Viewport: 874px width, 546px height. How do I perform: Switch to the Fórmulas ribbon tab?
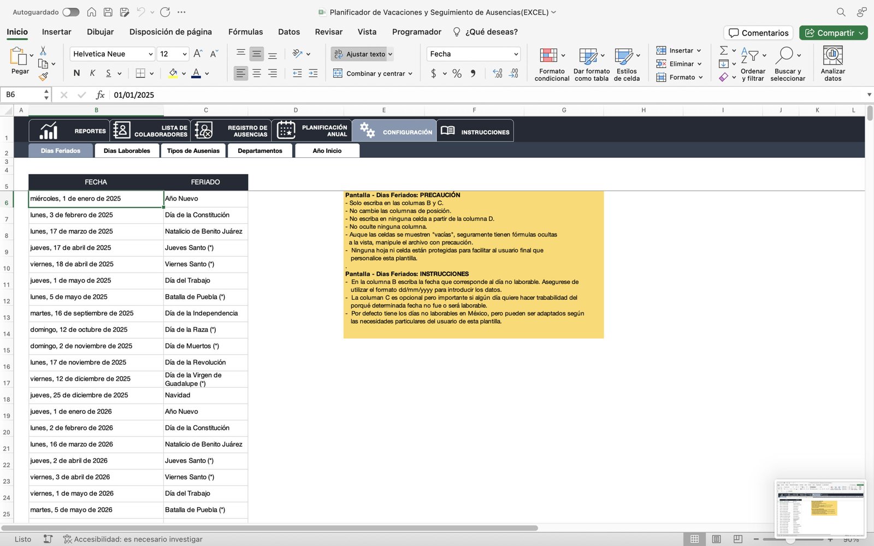[245, 32]
